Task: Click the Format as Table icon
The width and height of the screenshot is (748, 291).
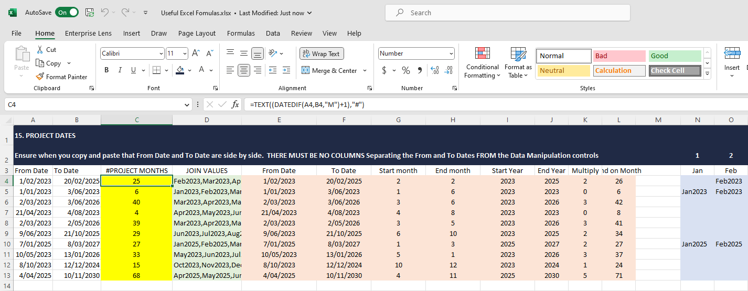Action: point(518,54)
